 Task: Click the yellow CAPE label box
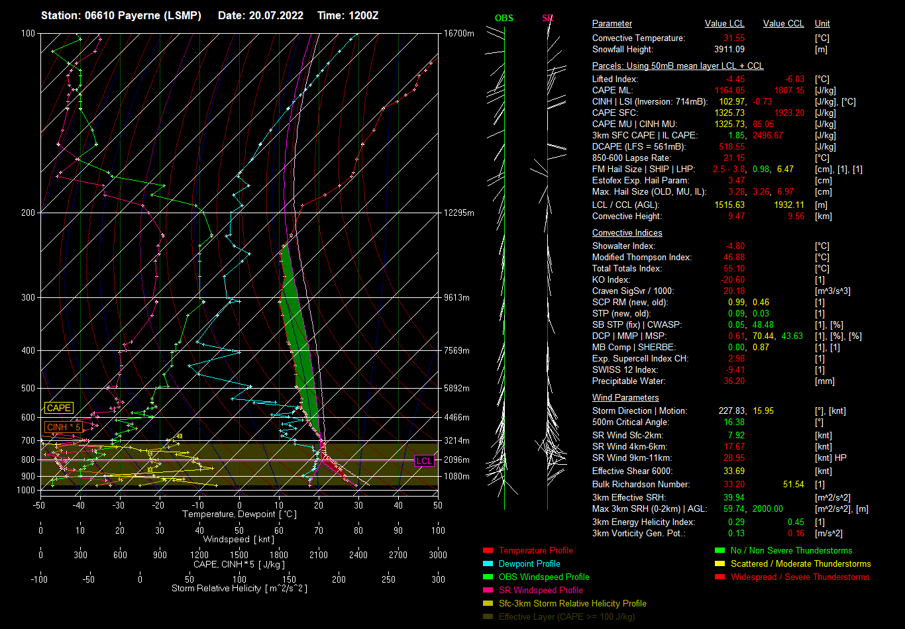[59, 409]
